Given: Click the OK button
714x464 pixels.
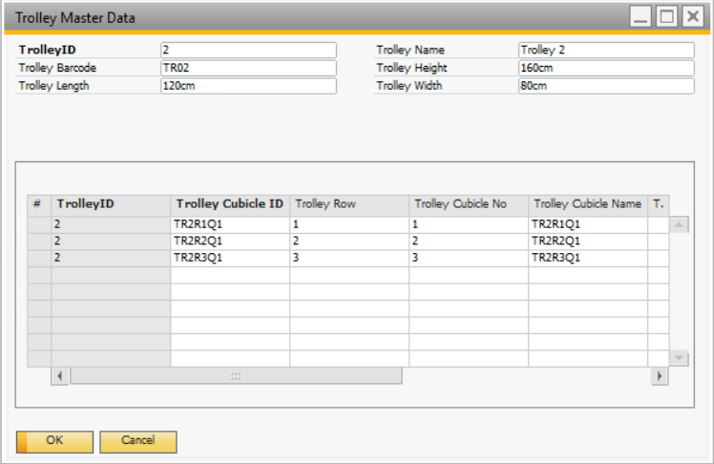Looking at the screenshot, I should [53, 441].
